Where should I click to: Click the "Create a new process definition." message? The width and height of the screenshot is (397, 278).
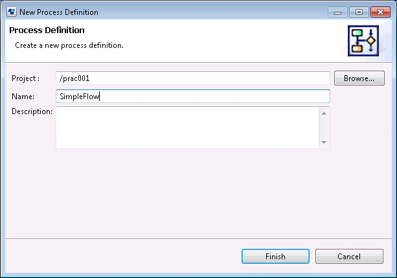pos(69,45)
